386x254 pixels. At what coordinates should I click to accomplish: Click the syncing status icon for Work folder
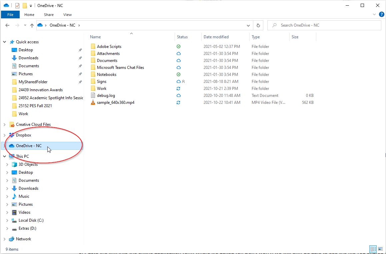pyautogui.click(x=178, y=89)
